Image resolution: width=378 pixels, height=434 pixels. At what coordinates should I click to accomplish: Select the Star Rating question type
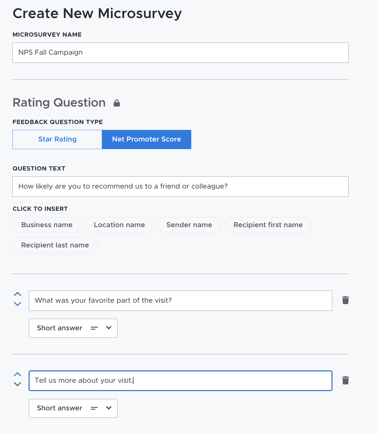57,139
